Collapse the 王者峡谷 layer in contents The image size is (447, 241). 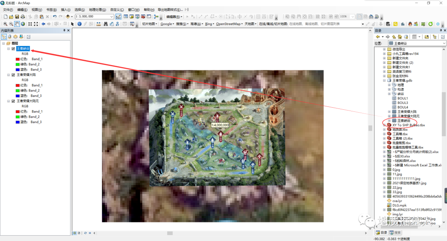pos(9,49)
